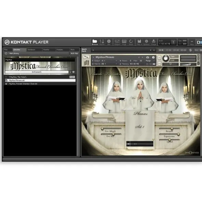Open Options gear icon
This screenshot has height=202, width=202.
click(x=147, y=42)
